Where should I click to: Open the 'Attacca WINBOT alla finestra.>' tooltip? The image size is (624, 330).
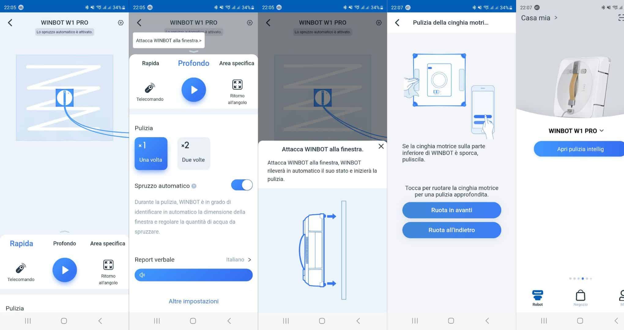[x=169, y=41]
